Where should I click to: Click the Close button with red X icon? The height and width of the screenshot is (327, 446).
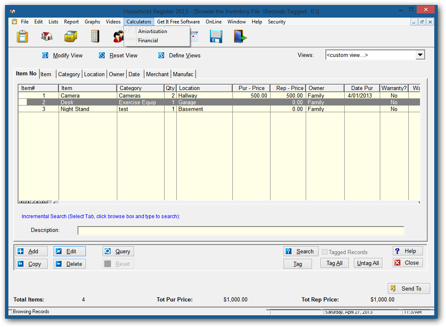pyautogui.click(x=408, y=263)
